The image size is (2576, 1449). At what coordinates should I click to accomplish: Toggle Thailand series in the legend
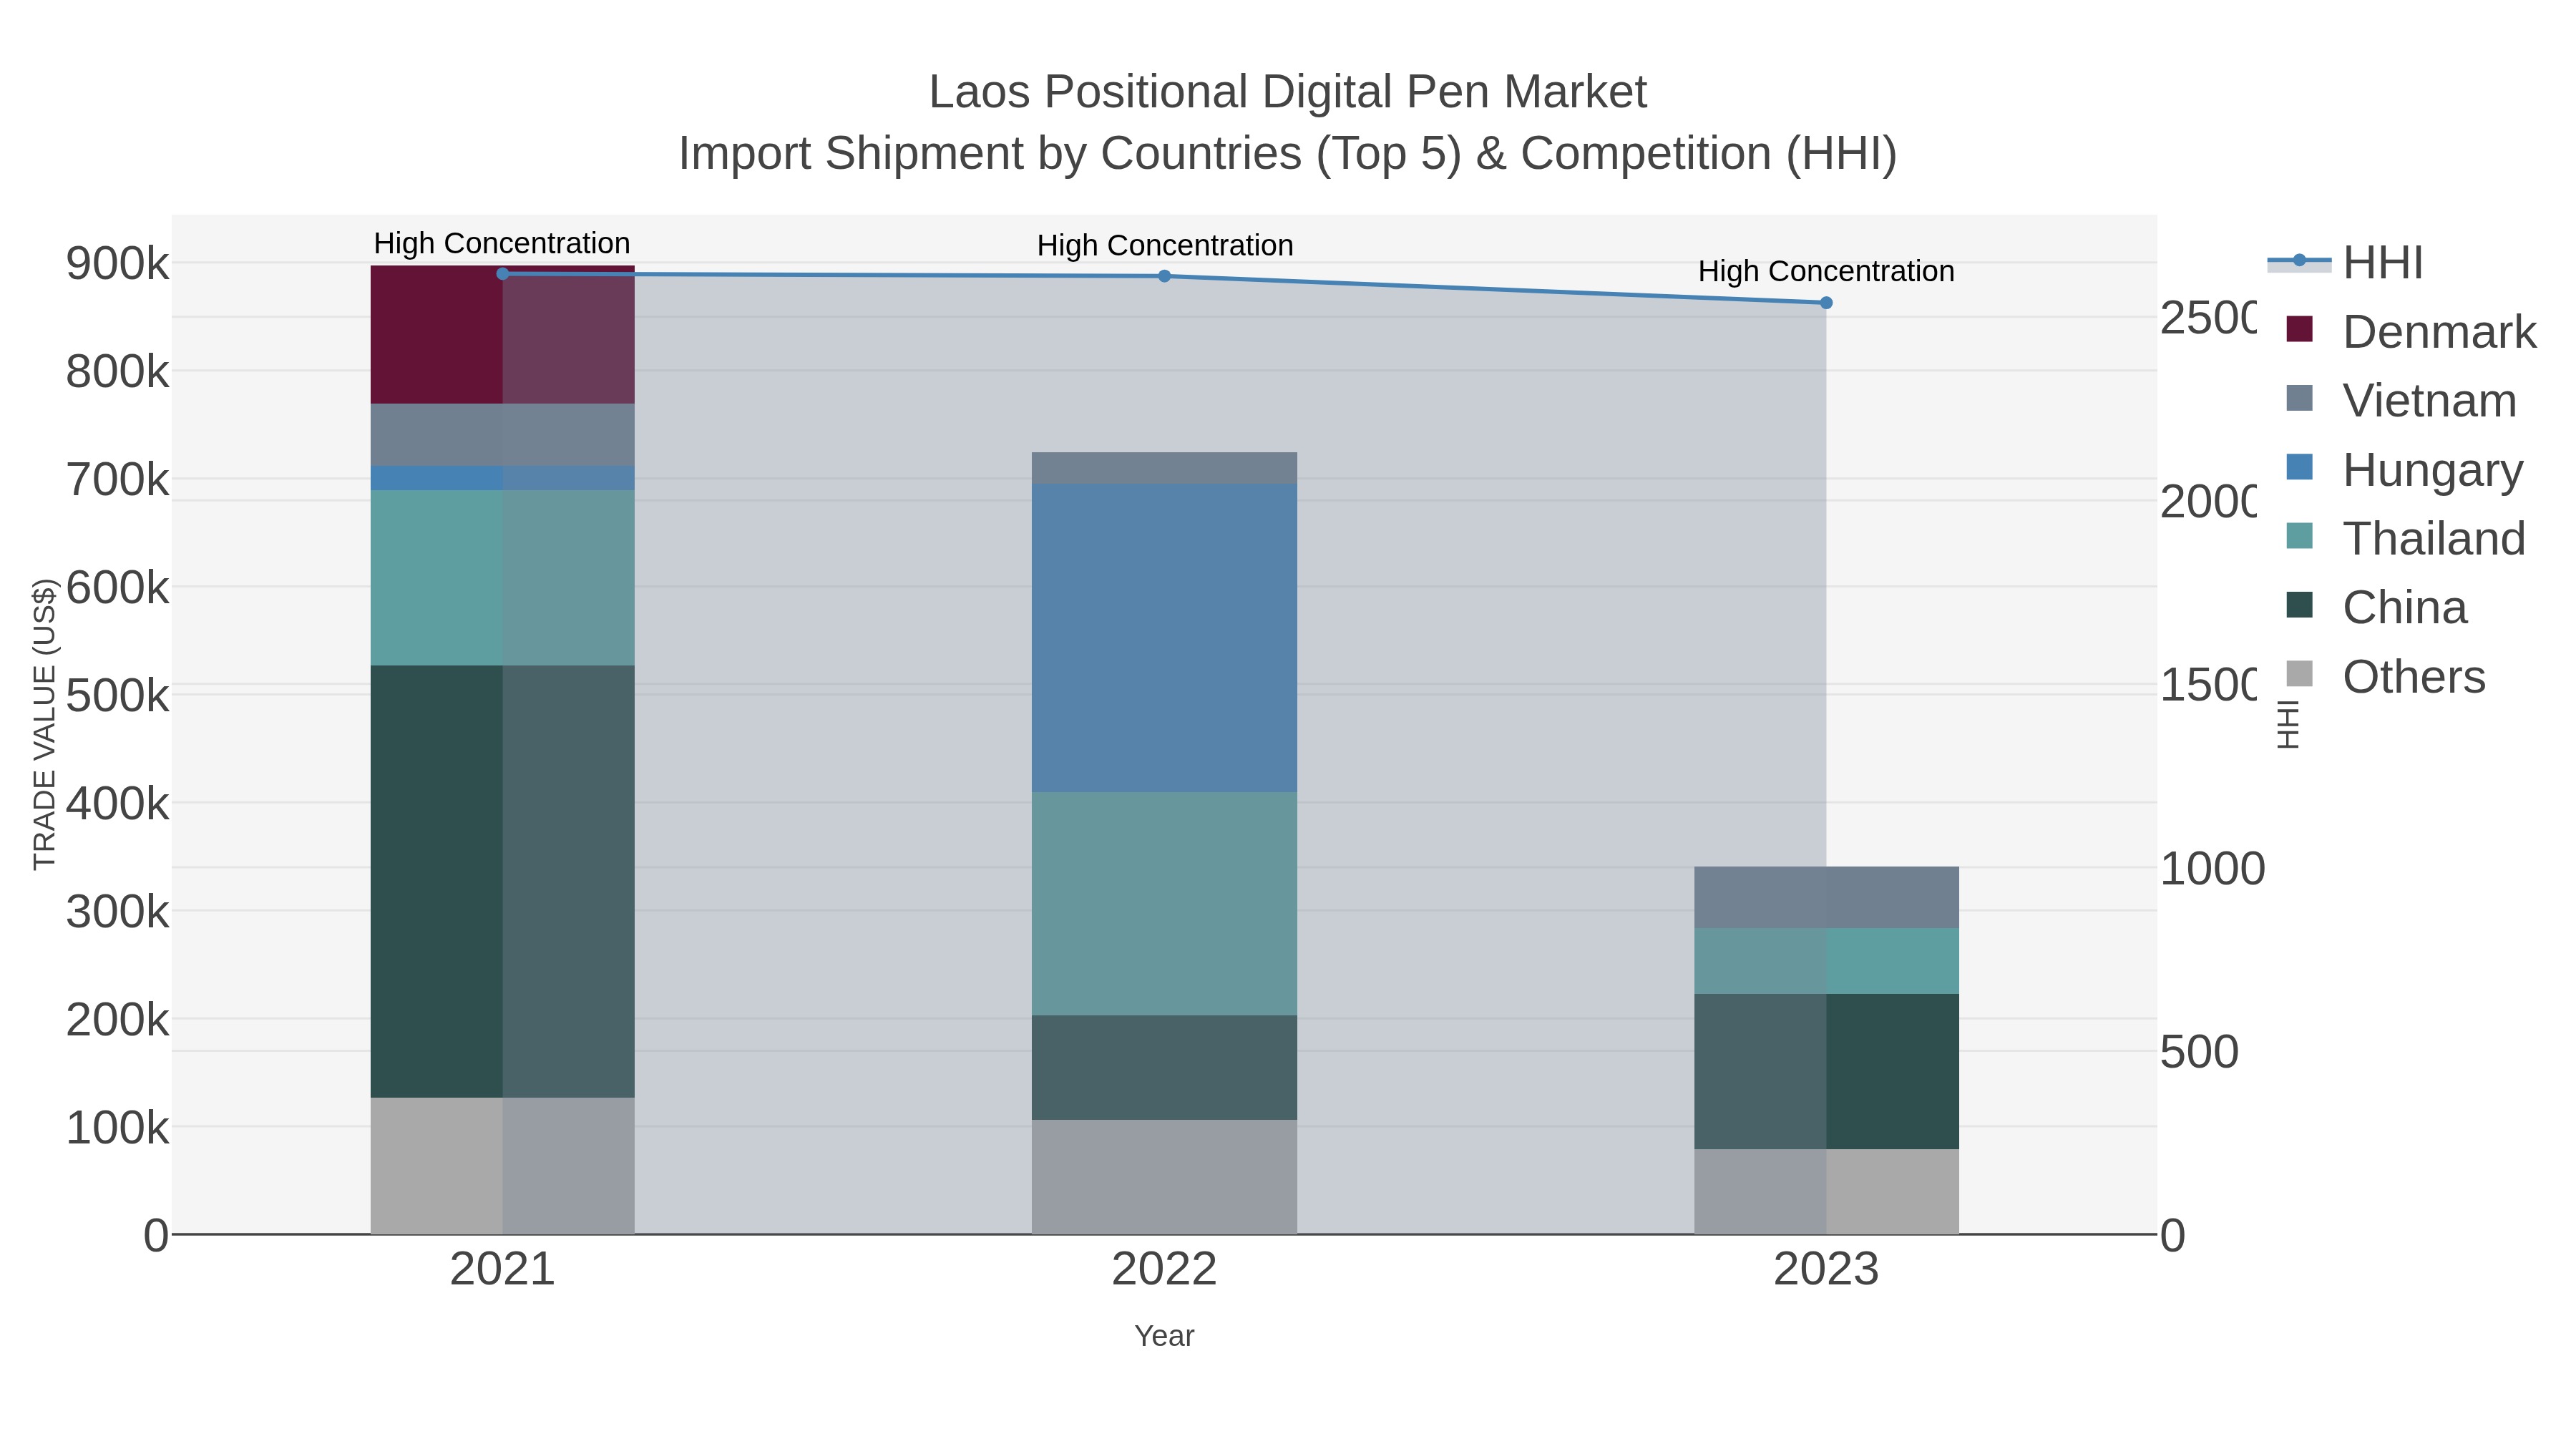pos(2406,539)
